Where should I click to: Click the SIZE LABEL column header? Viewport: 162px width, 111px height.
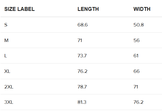(20, 9)
